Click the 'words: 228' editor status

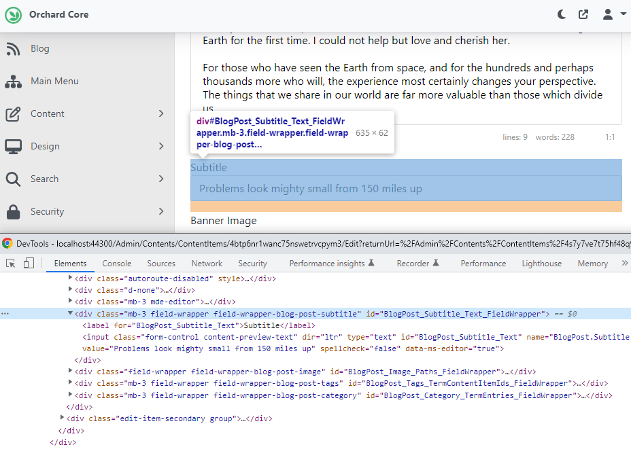tap(555, 137)
